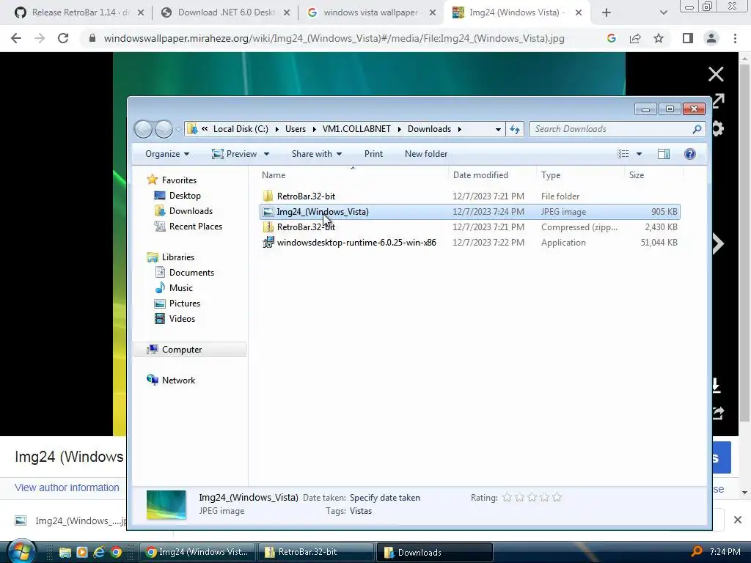The image size is (751, 563).
Task: Click the image thumbnail in details pane
Action: pyautogui.click(x=166, y=504)
